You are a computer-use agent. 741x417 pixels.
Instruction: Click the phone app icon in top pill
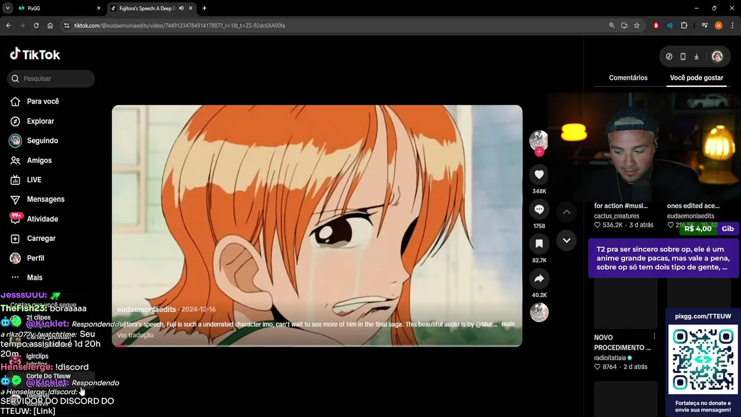(x=683, y=57)
